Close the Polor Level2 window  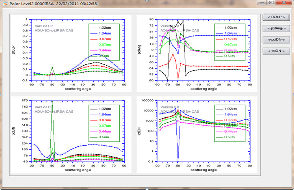284,3
